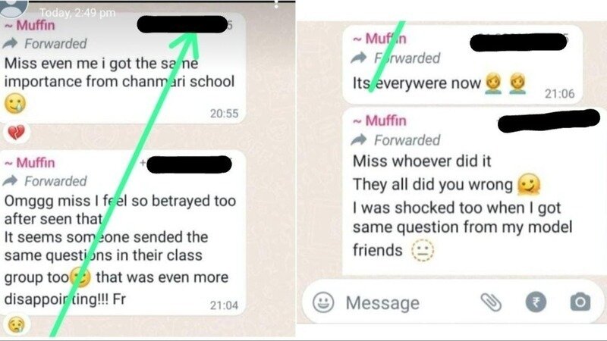Tap the crying face reaction emoji

click(x=16, y=325)
